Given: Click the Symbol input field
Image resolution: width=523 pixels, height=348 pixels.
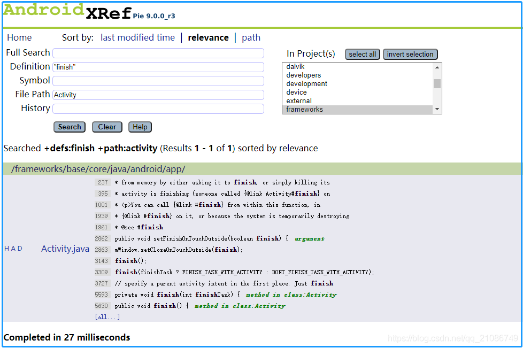Looking at the screenshot, I should point(158,81).
